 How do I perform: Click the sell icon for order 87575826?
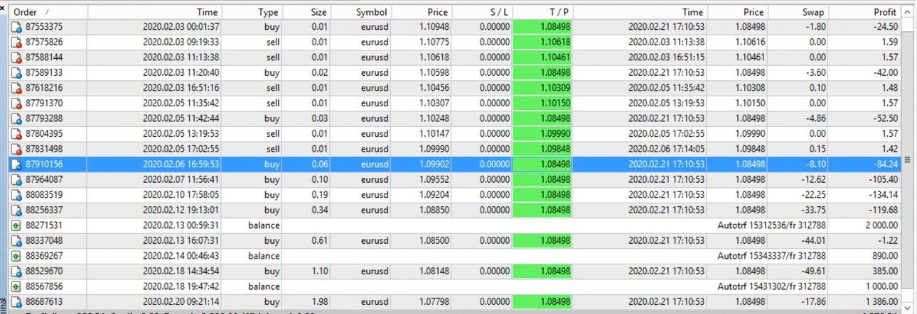[x=16, y=43]
